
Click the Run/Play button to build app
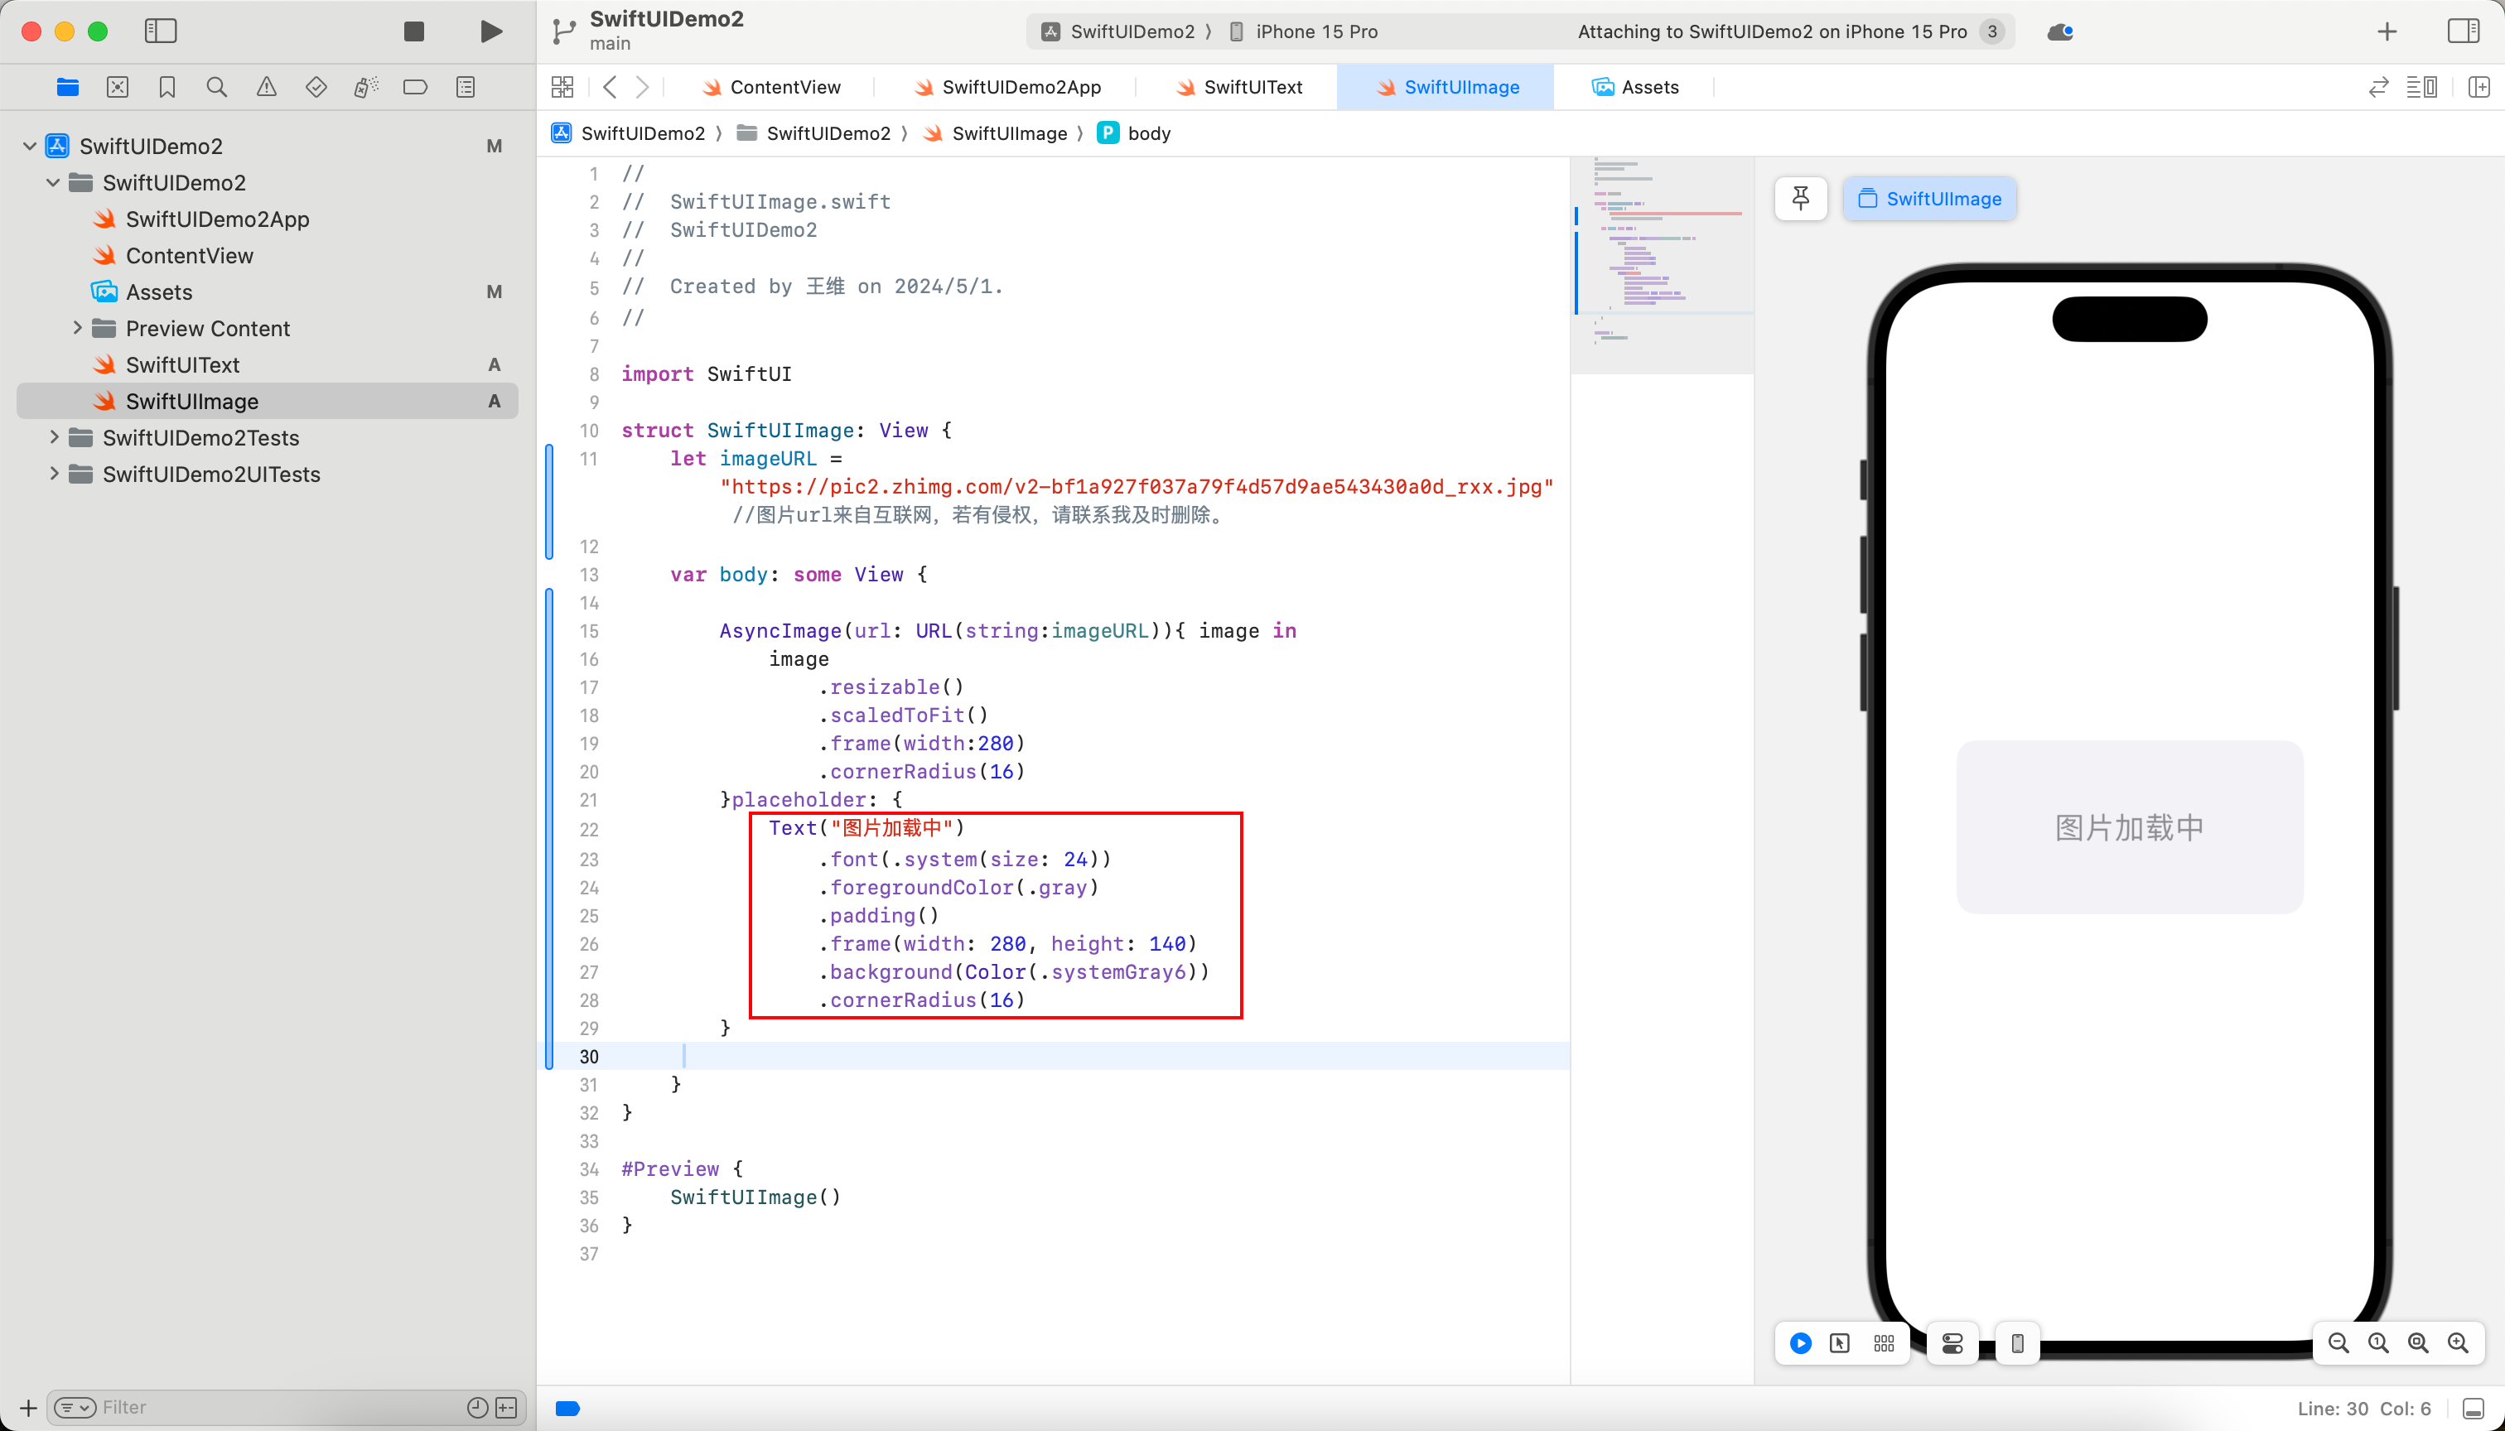pyautogui.click(x=489, y=29)
